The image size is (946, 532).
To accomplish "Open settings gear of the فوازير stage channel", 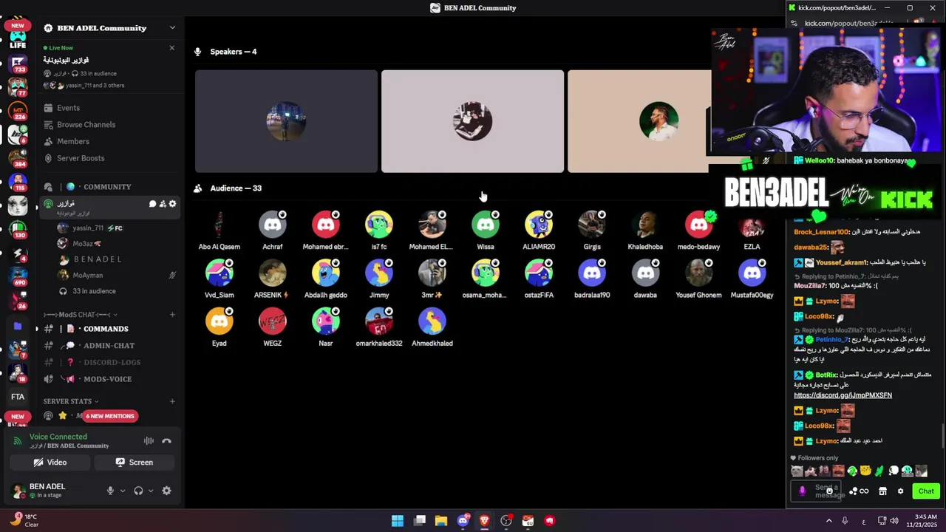I will 172,204.
